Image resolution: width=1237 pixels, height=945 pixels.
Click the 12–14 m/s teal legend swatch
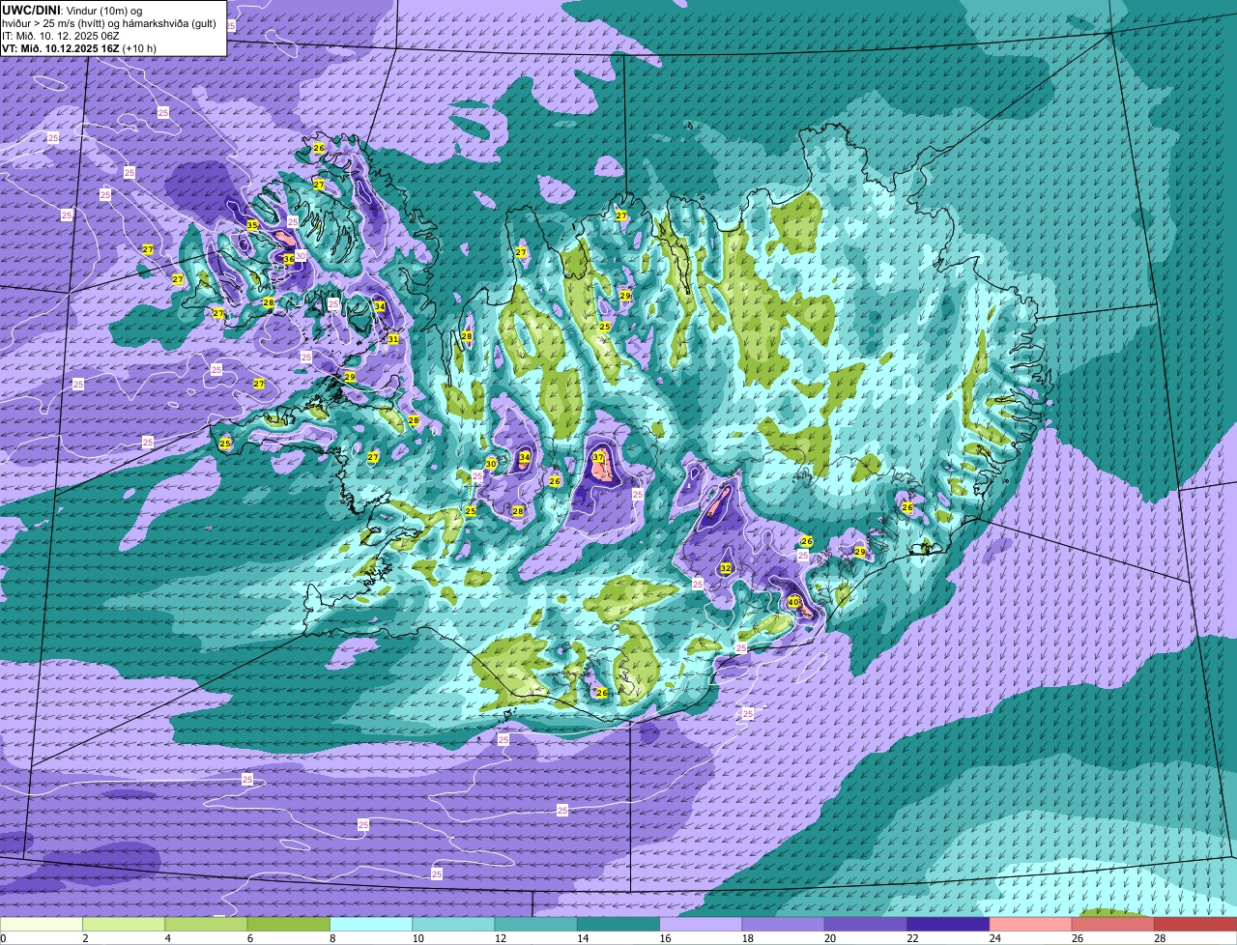coord(536,925)
